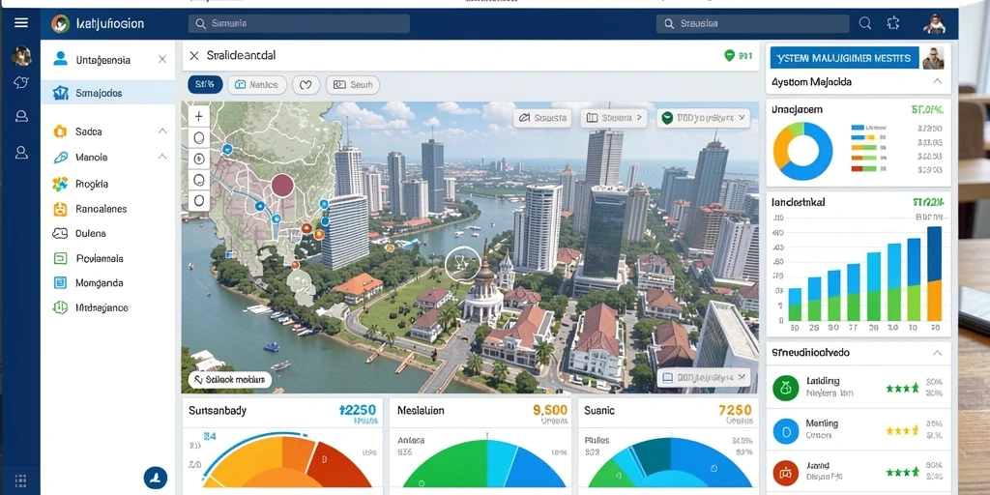Viewport: 990px width, 495px height.
Task: Click the left rail bird icon
Action: tap(21, 83)
